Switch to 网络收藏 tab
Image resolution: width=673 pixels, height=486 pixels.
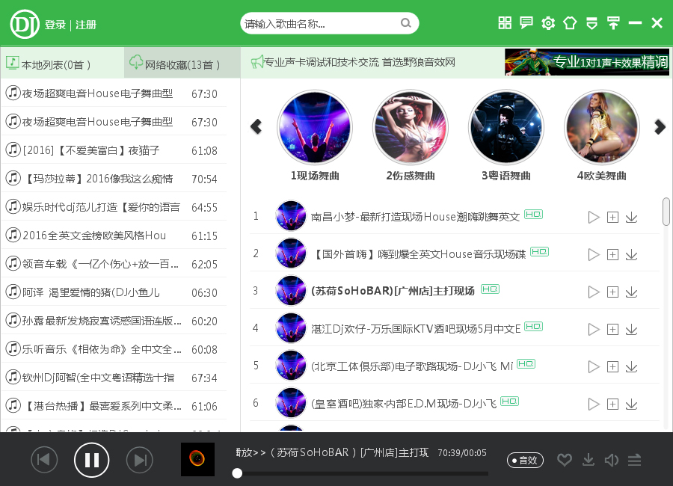coord(182,63)
